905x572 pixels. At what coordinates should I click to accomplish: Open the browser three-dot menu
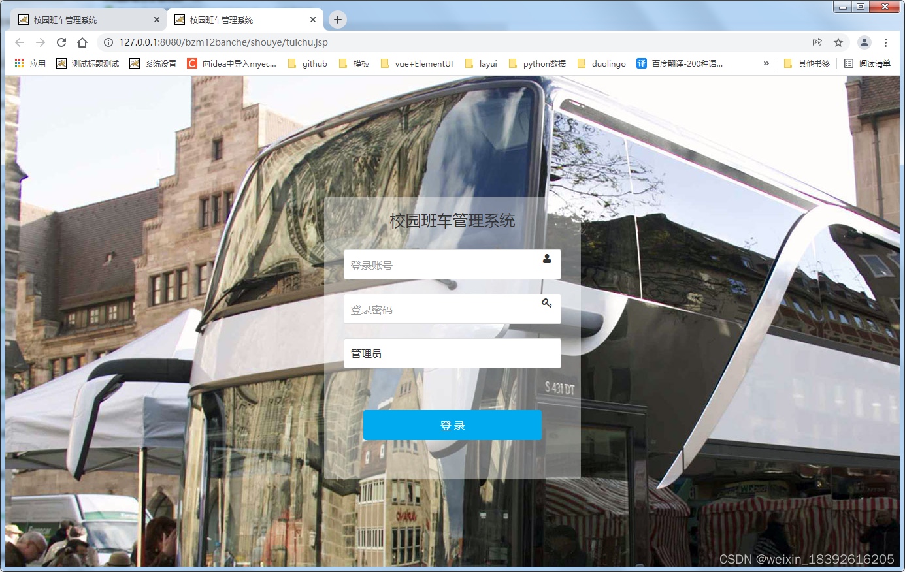(887, 42)
